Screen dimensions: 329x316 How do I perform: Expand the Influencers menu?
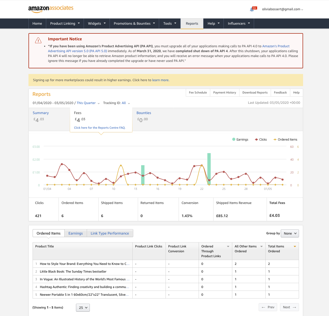pos(239,23)
